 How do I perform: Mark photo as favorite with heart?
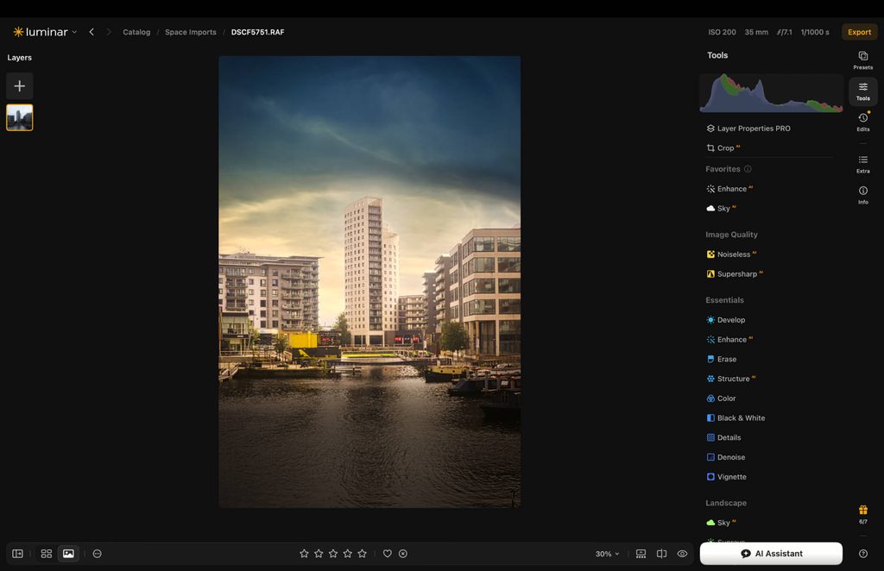[388, 554]
